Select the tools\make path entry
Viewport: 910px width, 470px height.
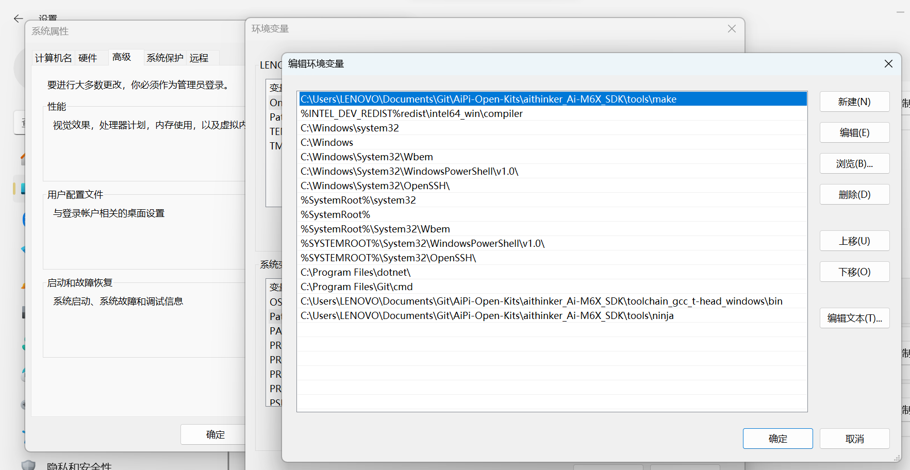coord(552,99)
